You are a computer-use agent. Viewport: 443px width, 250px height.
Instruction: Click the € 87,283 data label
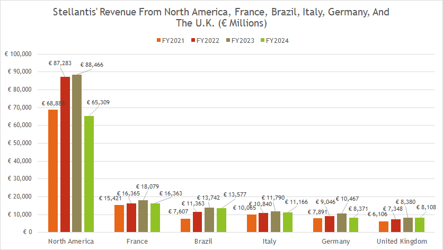click(x=60, y=63)
